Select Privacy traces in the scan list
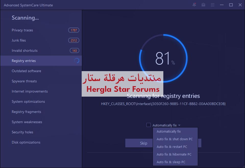 41,30
